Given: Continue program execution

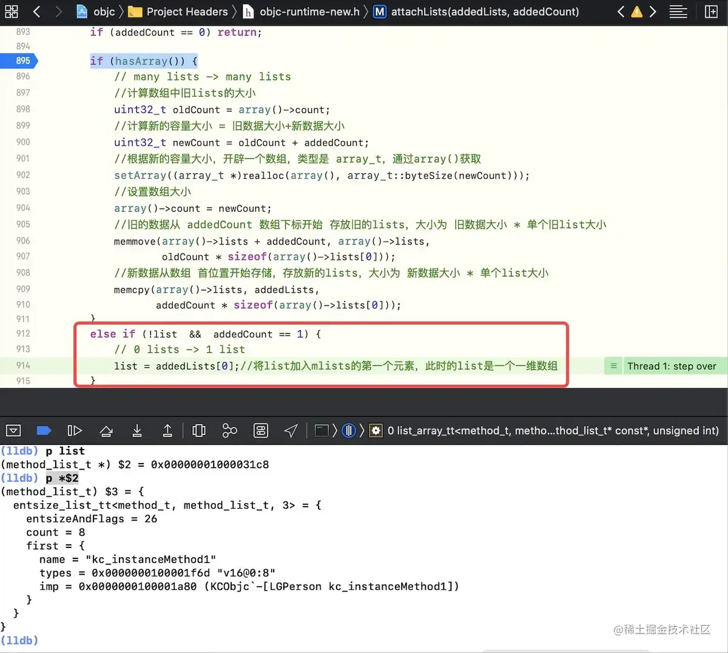Looking at the screenshot, I should tap(75, 431).
